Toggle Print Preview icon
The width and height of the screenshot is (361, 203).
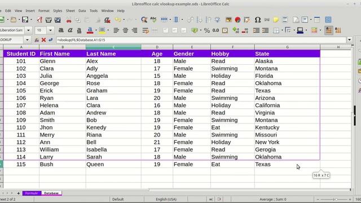[58, 20]
